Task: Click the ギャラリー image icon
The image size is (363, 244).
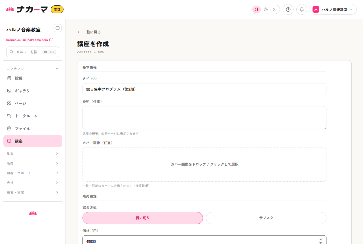Action: (9, 91)
